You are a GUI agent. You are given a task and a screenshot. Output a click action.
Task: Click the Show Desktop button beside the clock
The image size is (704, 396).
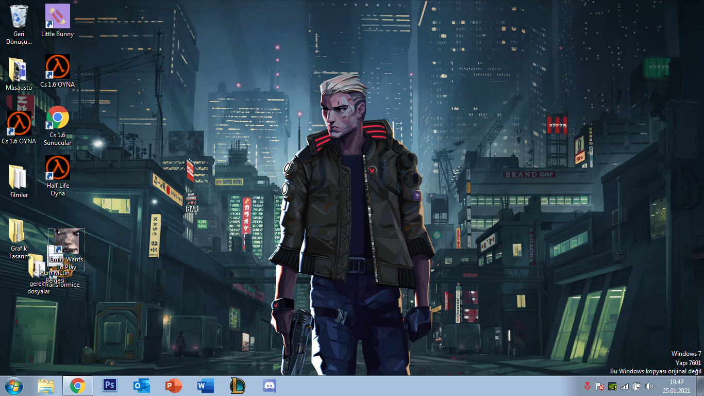coord(700,386)
